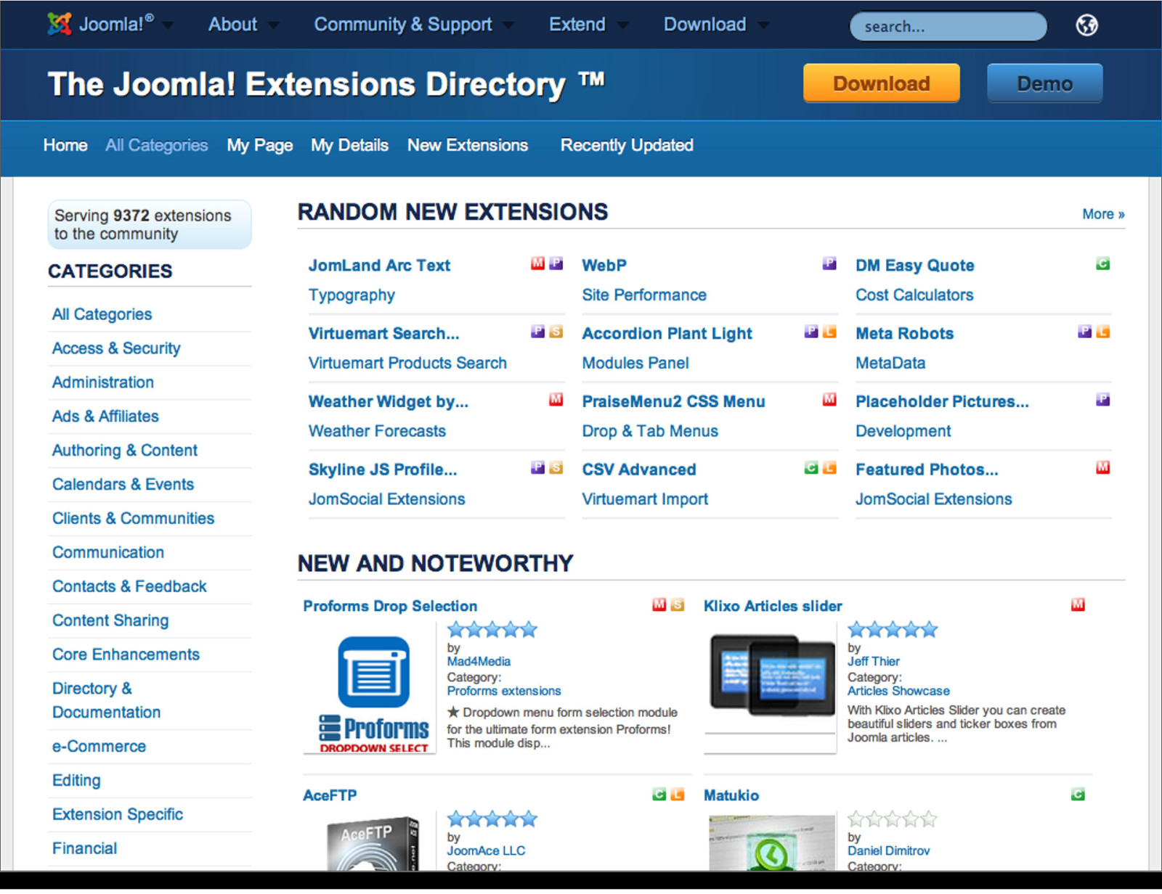The image size is (1162, 894).
Task: Click the globe icon beside search
Action: click(x=1086, y=25)
